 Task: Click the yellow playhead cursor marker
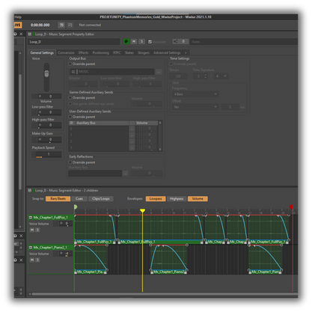point(142,211)
